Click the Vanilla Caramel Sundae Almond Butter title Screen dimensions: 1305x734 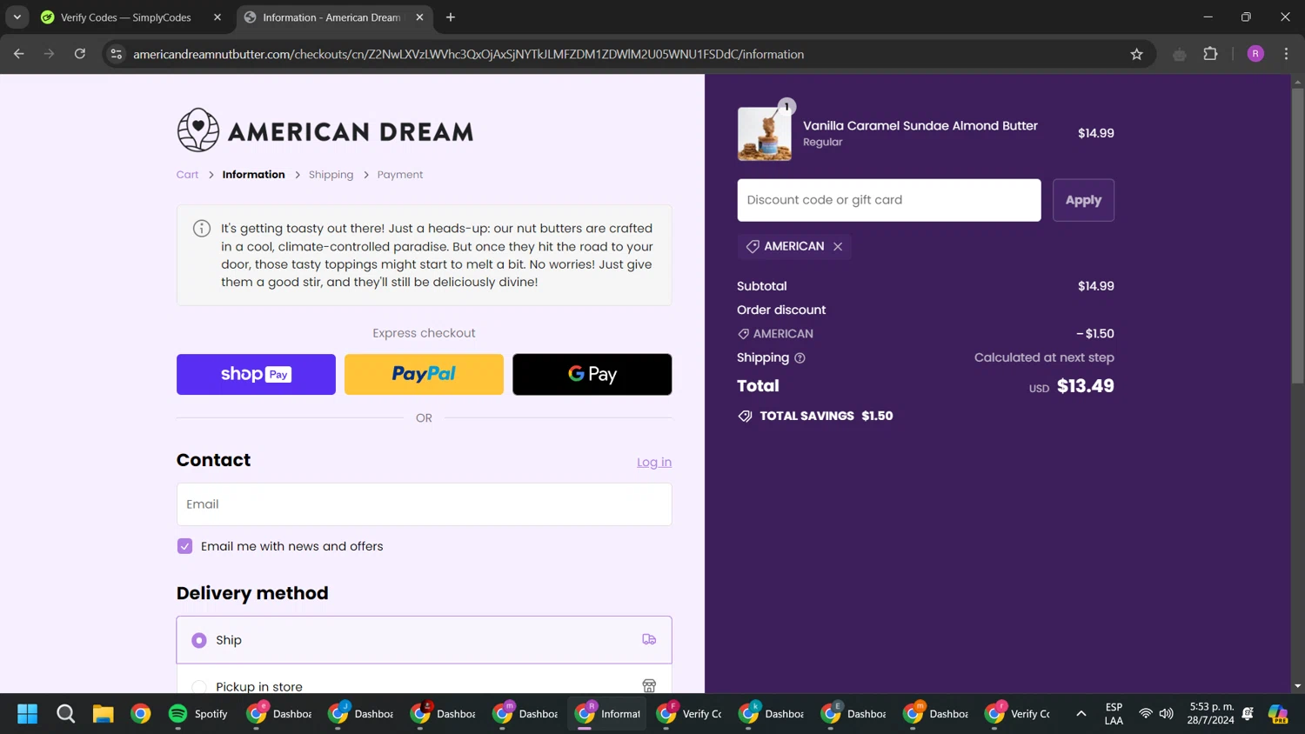click(920, 126)
